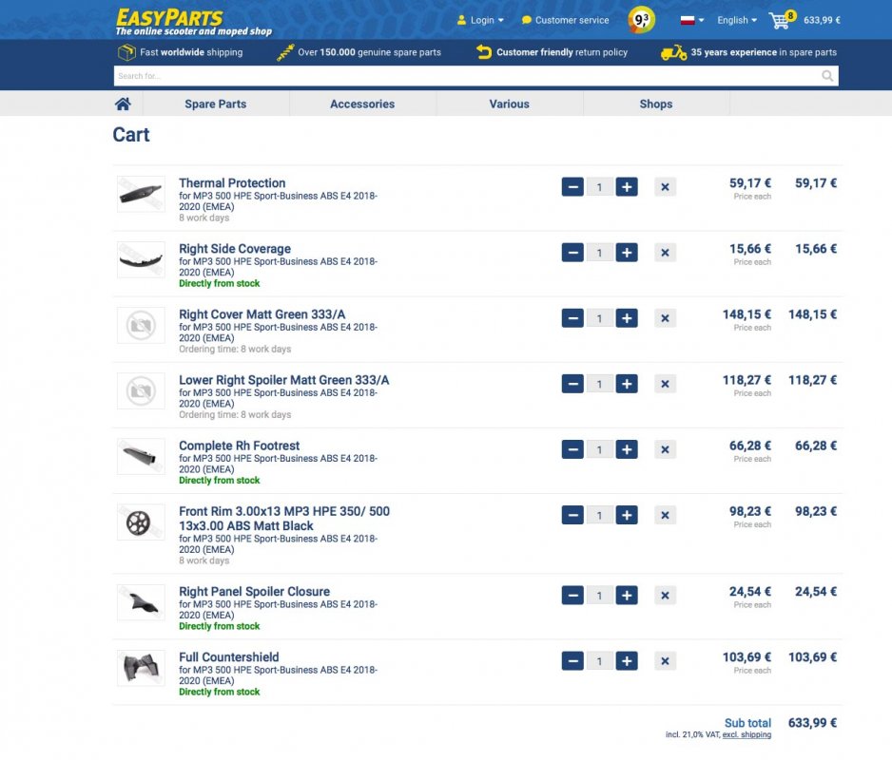Click the 633,99 € header cart total
The width and height of the screenshot is (892, 760).
pyautogui.click(x=822, y=20)
